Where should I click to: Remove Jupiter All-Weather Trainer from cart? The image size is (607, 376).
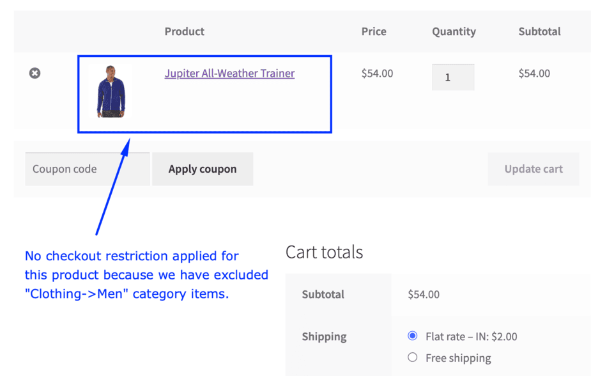pyautogui.click(x=35, y=73)
